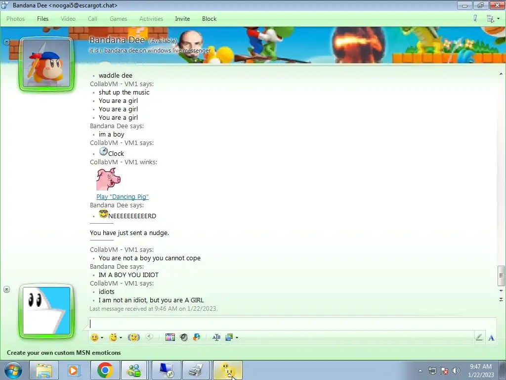Click your own ghost display picture
This screenshot has height=380, width=506.
coord(46,311)
